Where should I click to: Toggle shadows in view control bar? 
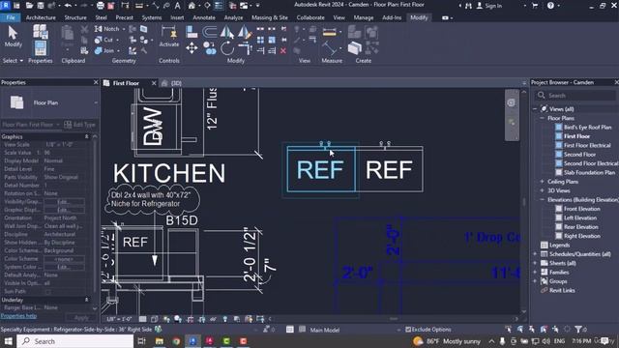(x=178, y=319)
